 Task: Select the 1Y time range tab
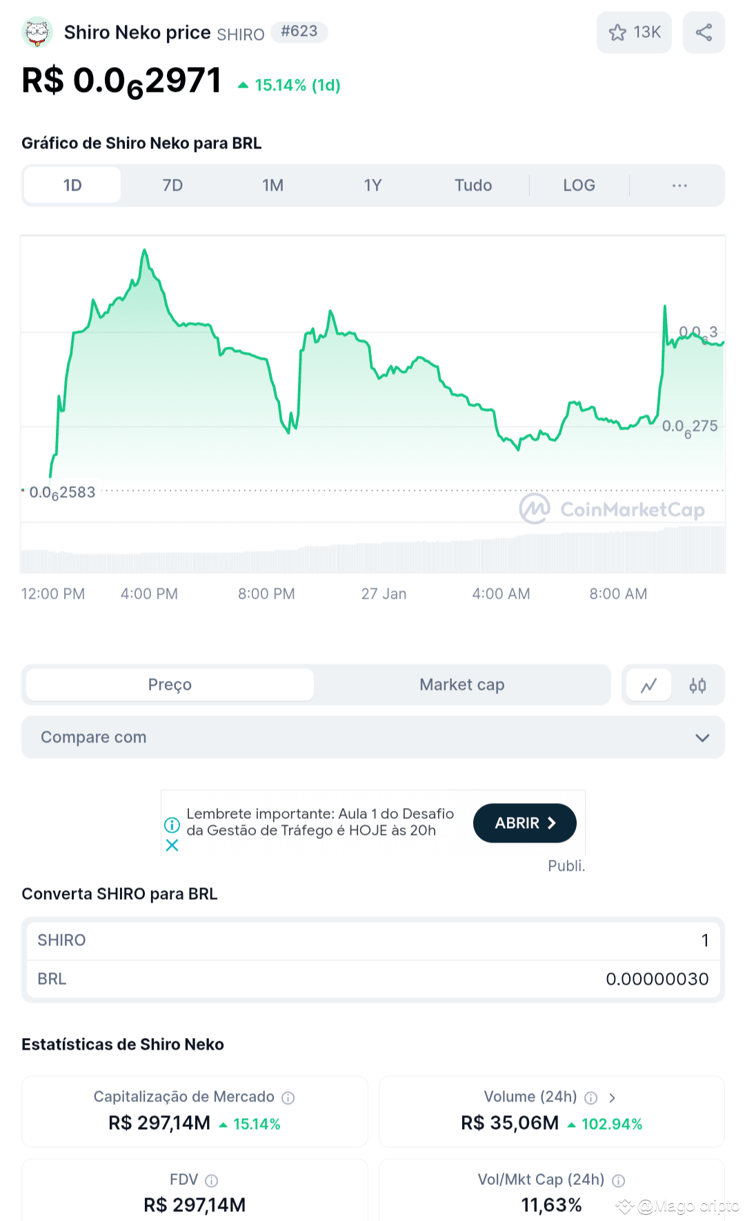pos(372,185)
